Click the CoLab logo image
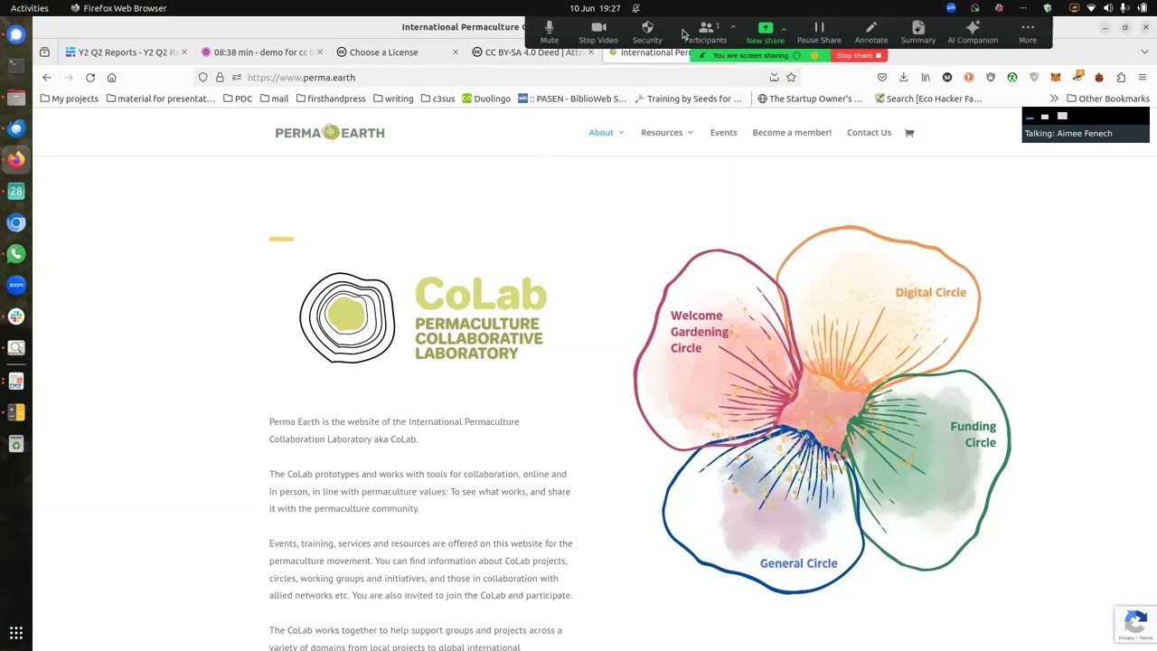Viewport: 1157px width, 651px height. coord(423,317)
